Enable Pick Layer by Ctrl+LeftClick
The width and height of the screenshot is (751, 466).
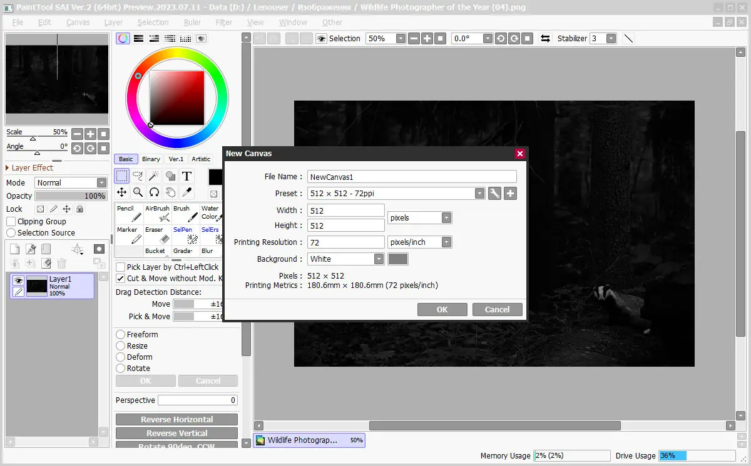121,267
